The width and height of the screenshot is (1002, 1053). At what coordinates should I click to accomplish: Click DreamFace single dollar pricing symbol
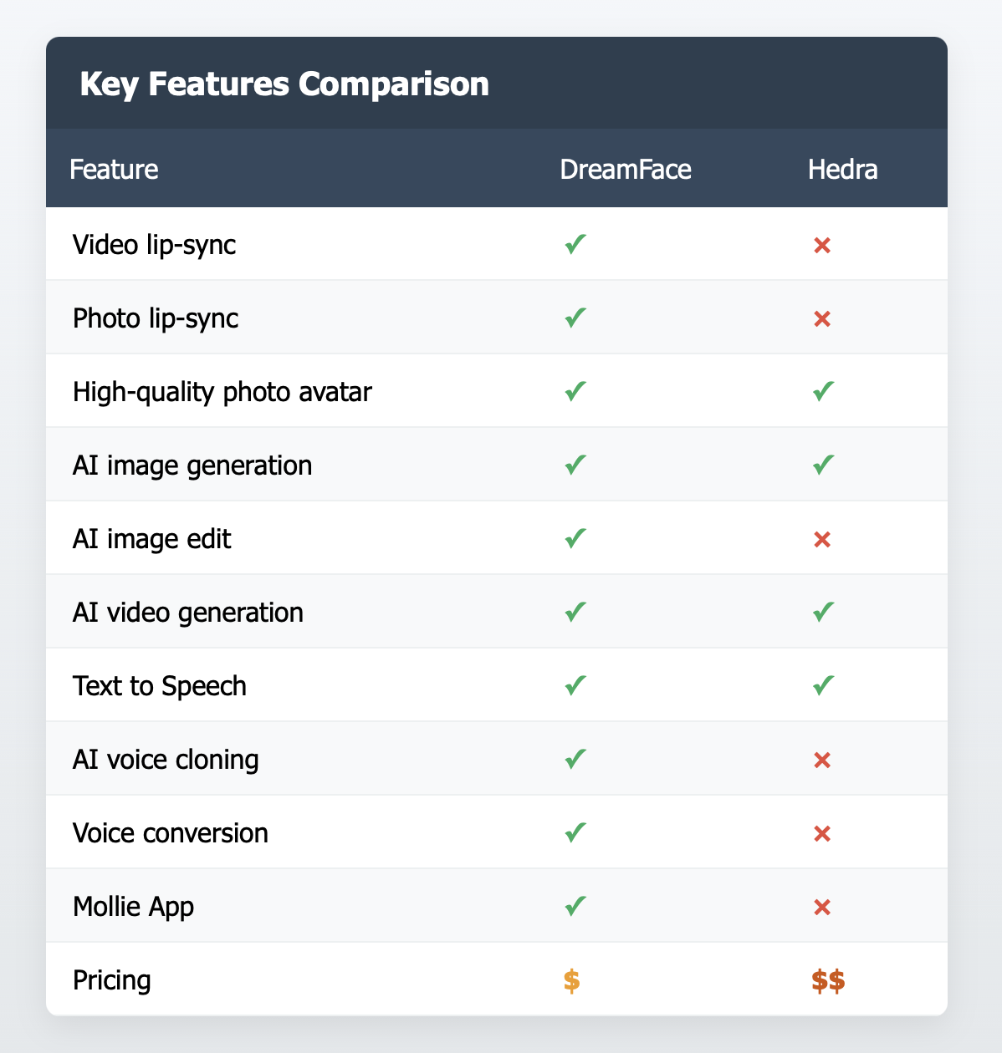571,980
